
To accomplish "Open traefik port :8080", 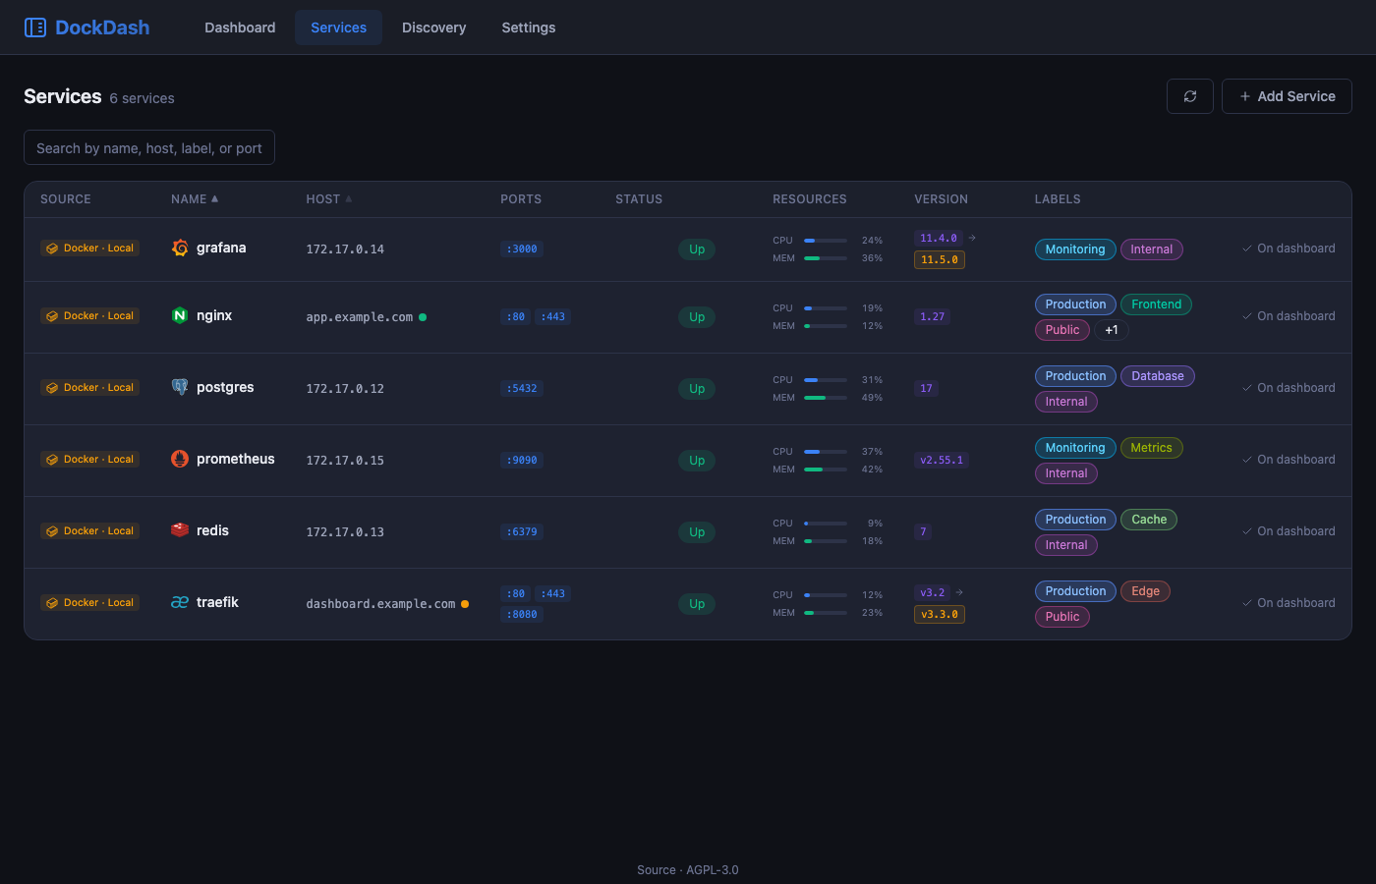I will pos(522,615).
